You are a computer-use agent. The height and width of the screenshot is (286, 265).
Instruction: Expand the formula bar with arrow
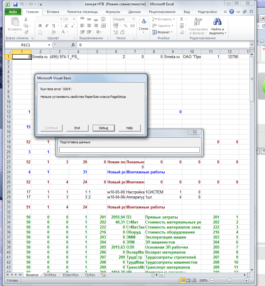tap(252, 45)
